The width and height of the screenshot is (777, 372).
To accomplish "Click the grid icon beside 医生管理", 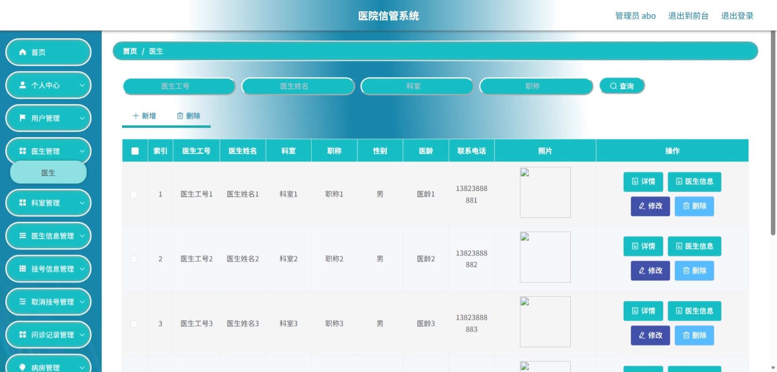I will pyautogui.click(x=22, y=151).
